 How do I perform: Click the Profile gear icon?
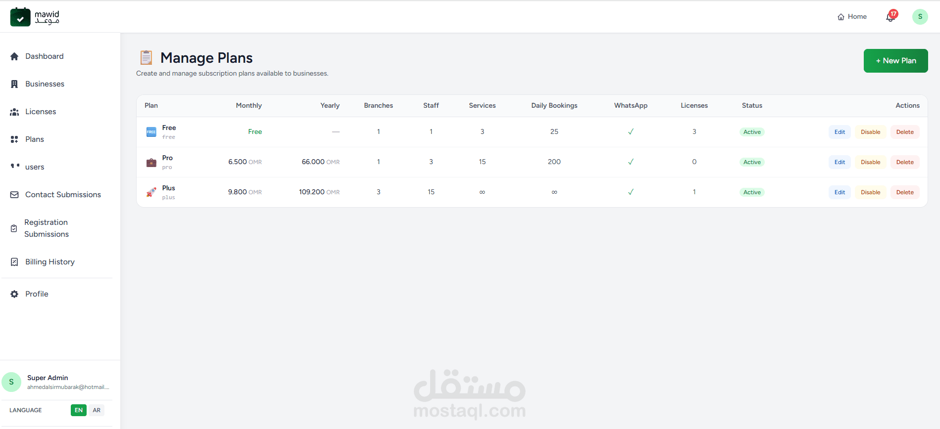[x=14, y=294]
